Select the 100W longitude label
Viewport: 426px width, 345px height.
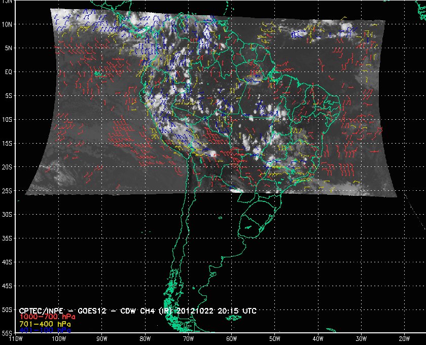click(59, 339)
